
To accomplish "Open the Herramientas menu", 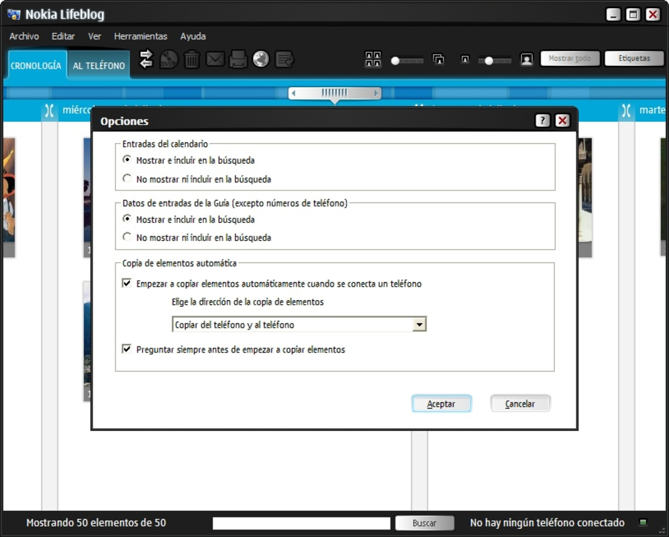I will tap(140, 36).
